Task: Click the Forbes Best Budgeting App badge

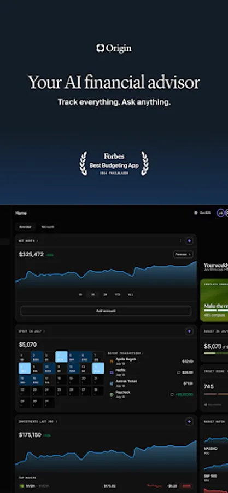Action: [114, 164]
